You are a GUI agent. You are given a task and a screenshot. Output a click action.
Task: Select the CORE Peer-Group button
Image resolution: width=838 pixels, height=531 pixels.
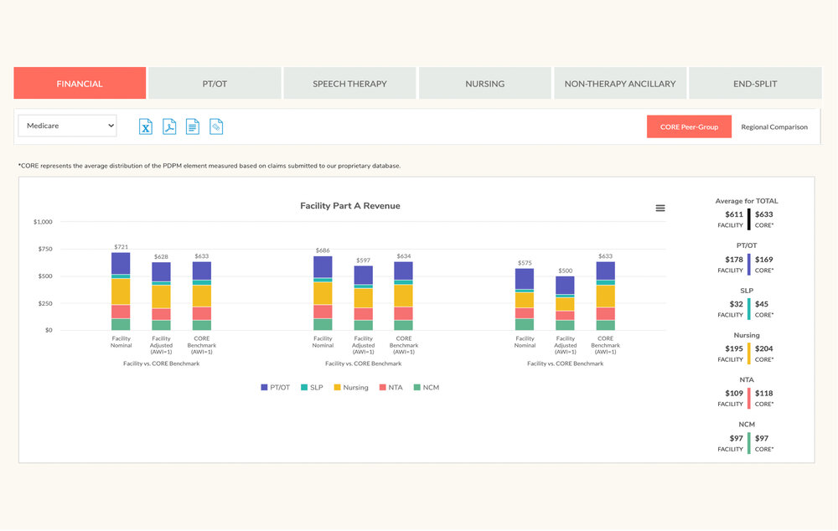(689, 126)
